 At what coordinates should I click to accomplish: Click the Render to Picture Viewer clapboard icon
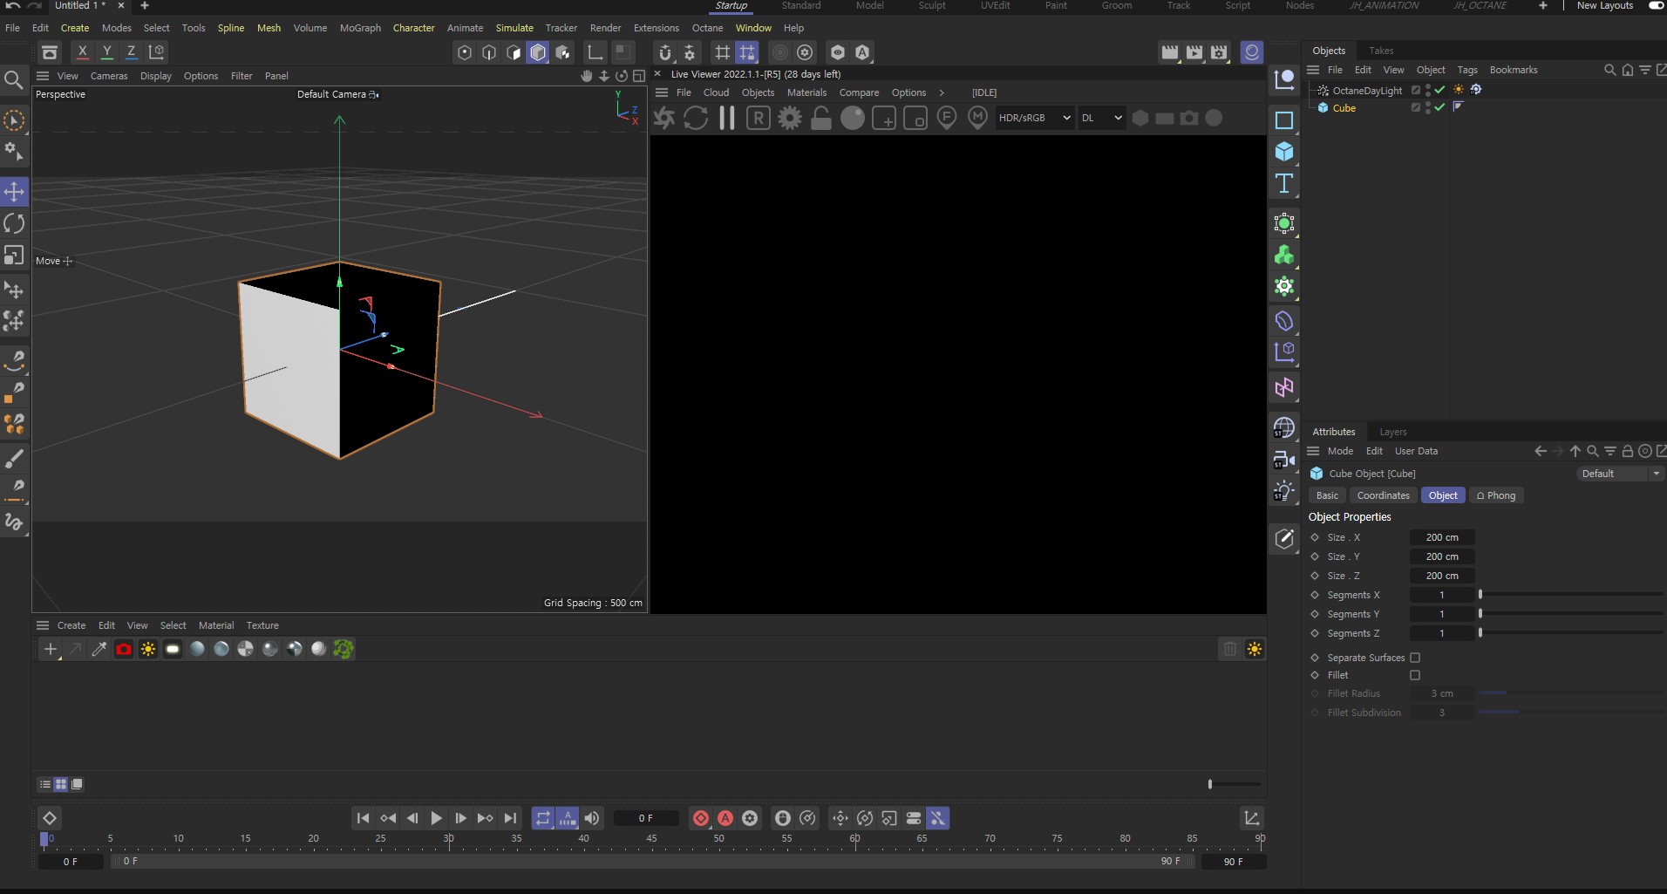click(x=1194, y=52)
